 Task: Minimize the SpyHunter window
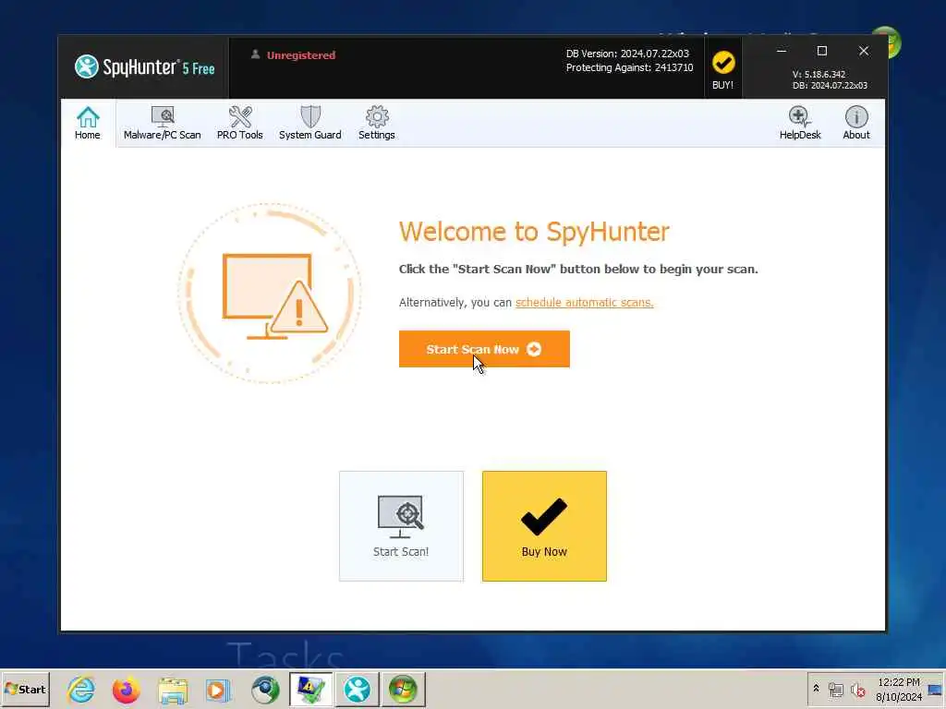782,52
